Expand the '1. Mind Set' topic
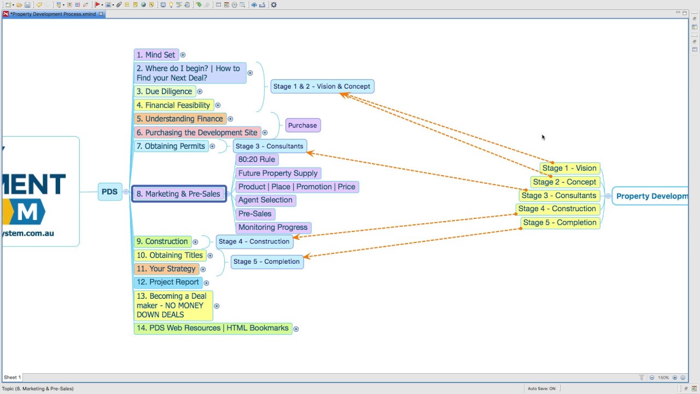Screen dimensions: 700x394 click(x=183, y=55)
